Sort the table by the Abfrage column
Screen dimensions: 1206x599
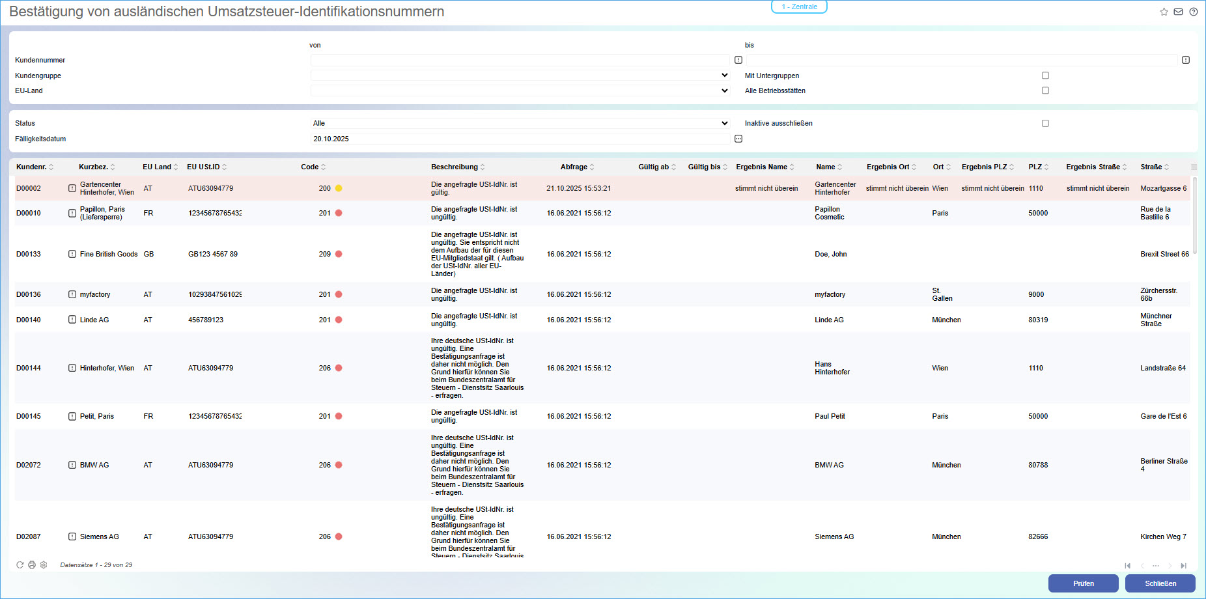[x=574, y=167]
